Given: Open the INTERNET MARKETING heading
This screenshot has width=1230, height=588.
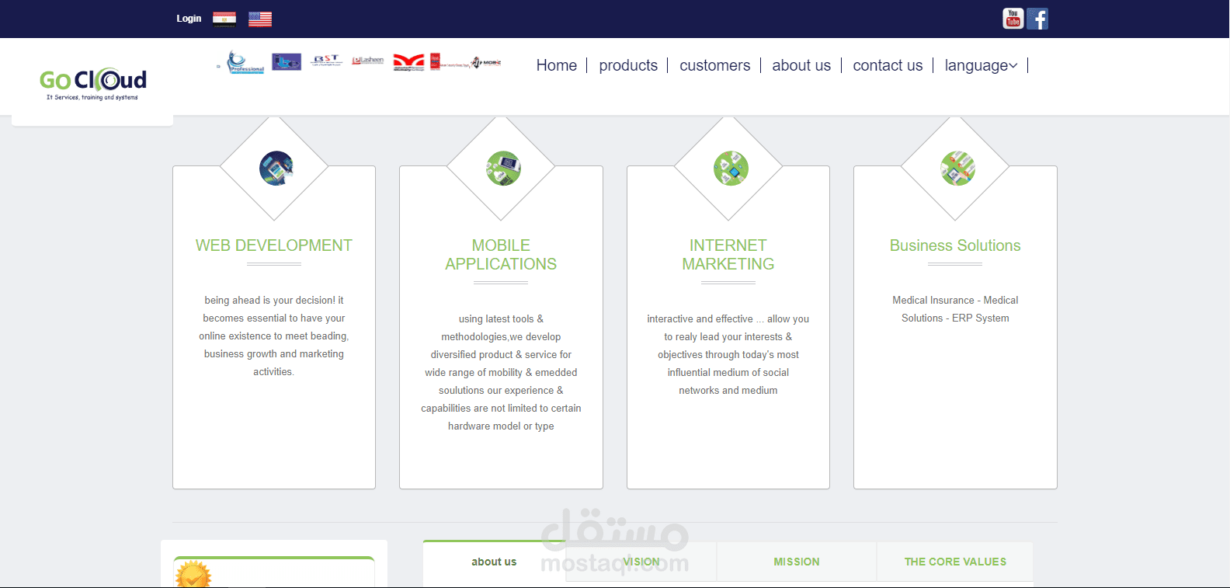Looking at the screenshot, I should tap(728, 255).
